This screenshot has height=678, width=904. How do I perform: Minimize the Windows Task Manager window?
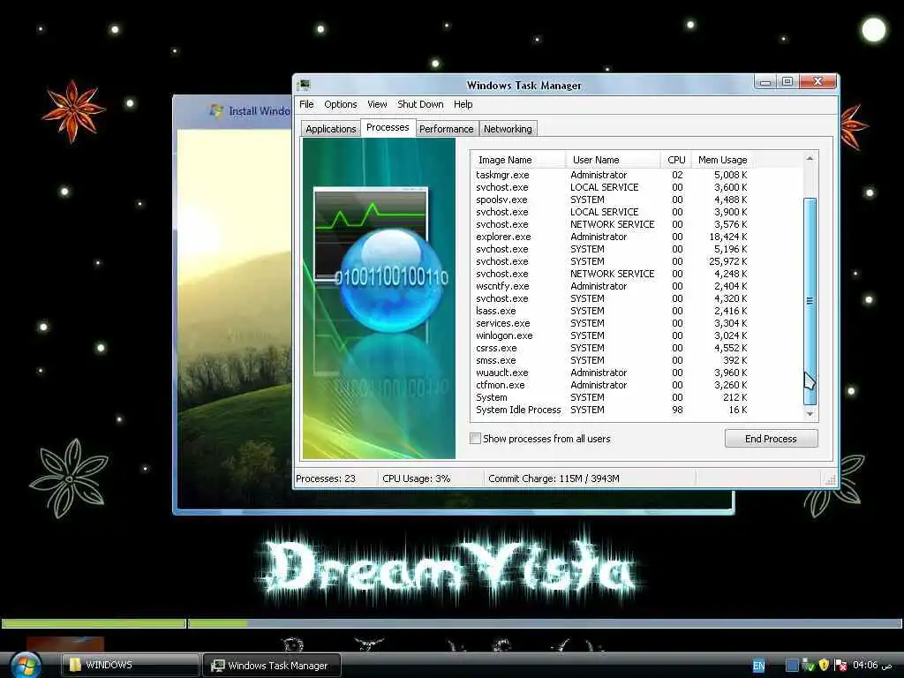[x=765, y=82]
